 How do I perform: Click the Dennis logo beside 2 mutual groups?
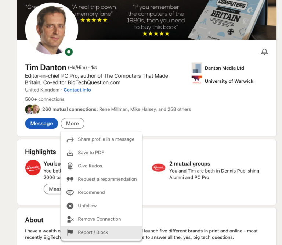(159, 167)
